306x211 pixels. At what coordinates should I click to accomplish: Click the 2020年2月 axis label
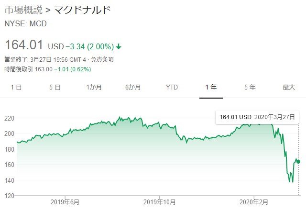click(x=254, y=202)
